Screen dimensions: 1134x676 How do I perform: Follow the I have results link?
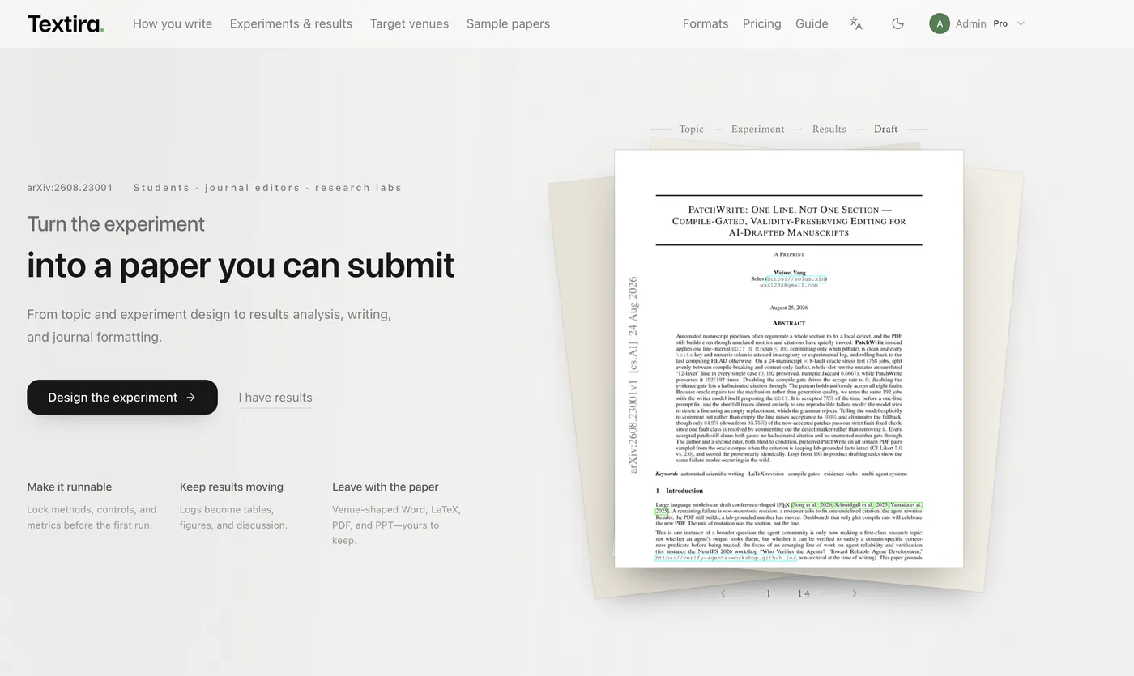(275, 398)
